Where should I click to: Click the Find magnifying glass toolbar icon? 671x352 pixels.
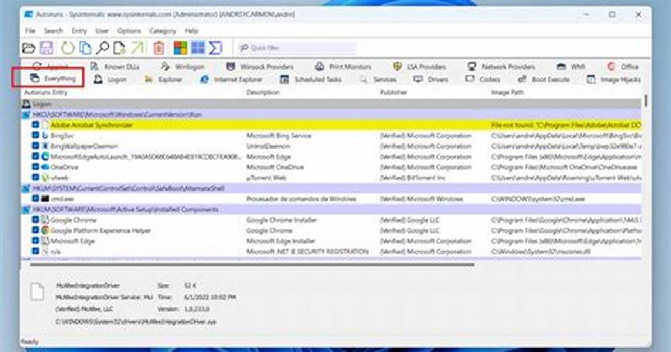[103, 48]
